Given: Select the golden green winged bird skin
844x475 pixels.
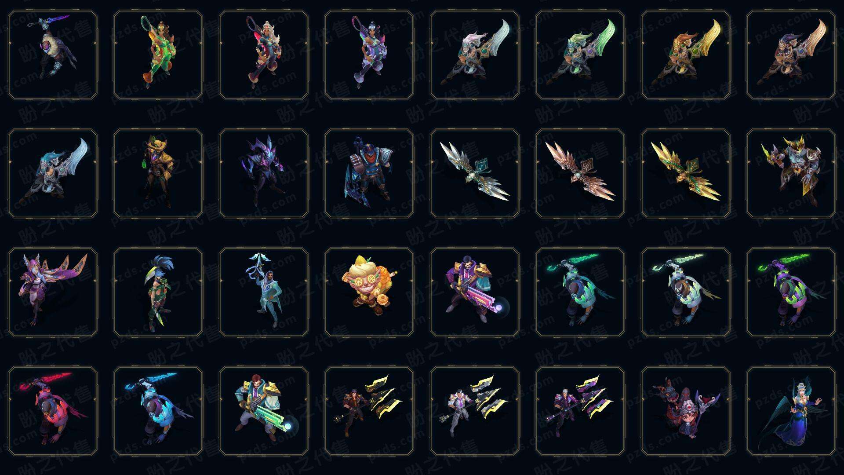Looking at the screenshot, I should (686, 173).
